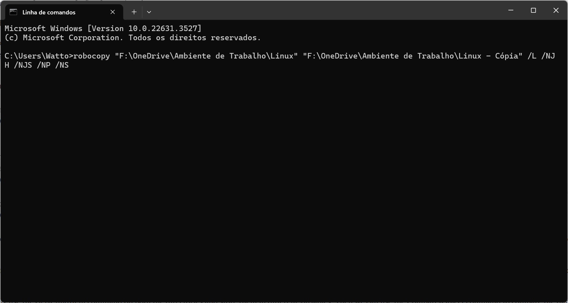The width and height of the screenshot is (568, 303).
Task: Click the Windows version number text
Action: (165, 28)
